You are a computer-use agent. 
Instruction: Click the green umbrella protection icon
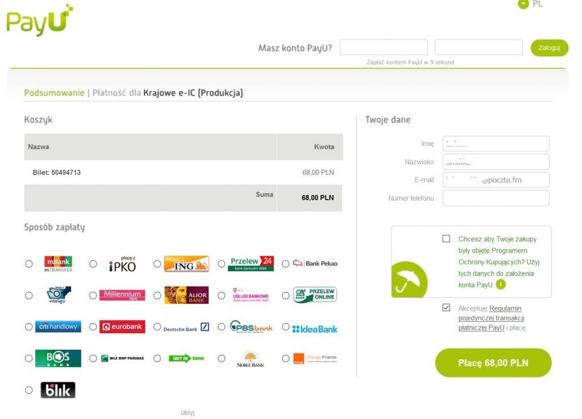click(409, 279)
